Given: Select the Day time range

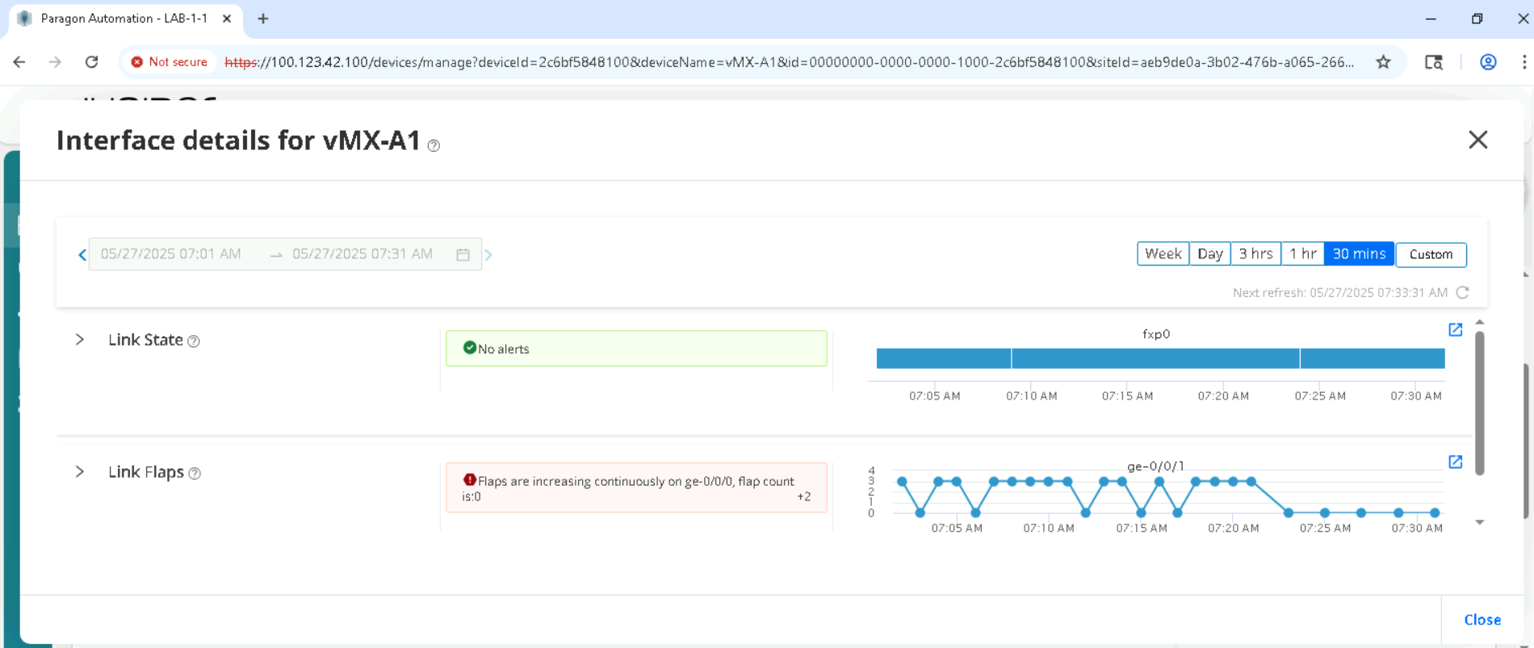Looking at the screenshot, I should pos(1209,254).
